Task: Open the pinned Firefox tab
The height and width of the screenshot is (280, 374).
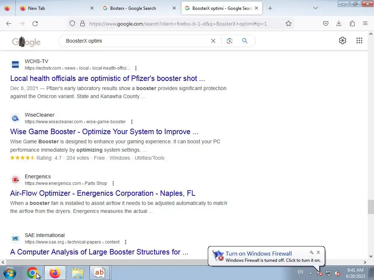Action: tap(7, 8)
